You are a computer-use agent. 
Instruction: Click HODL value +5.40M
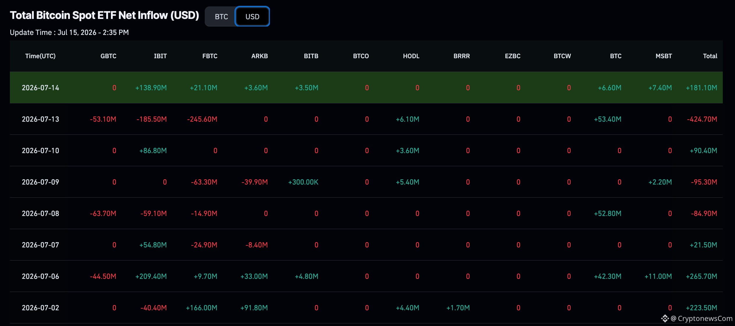click(x=407, y=182)
